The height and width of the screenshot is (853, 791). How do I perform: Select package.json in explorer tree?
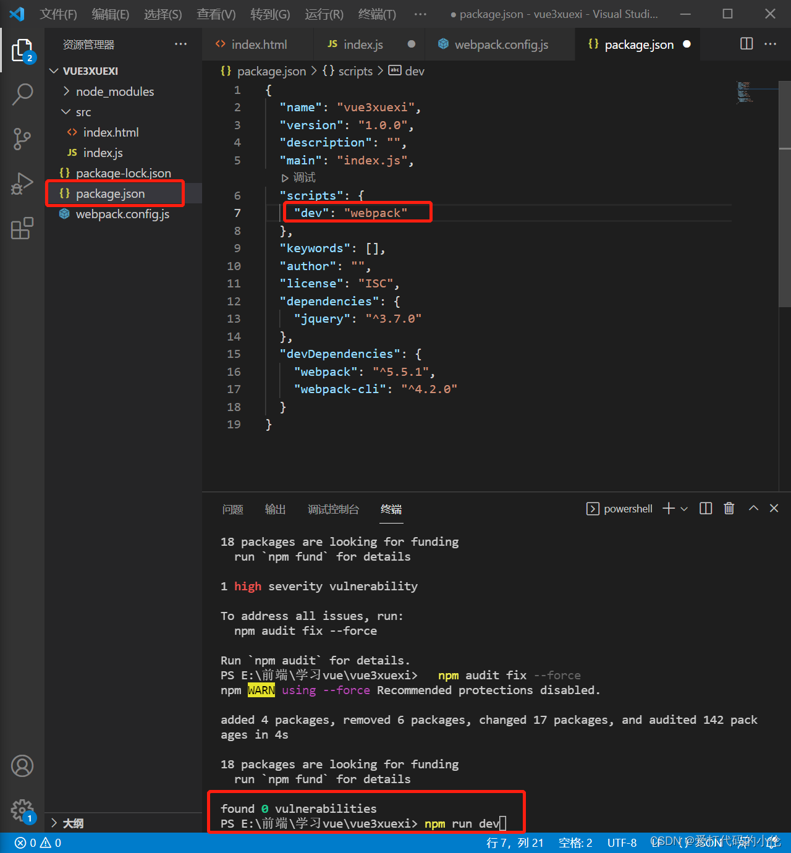point(123,193)
